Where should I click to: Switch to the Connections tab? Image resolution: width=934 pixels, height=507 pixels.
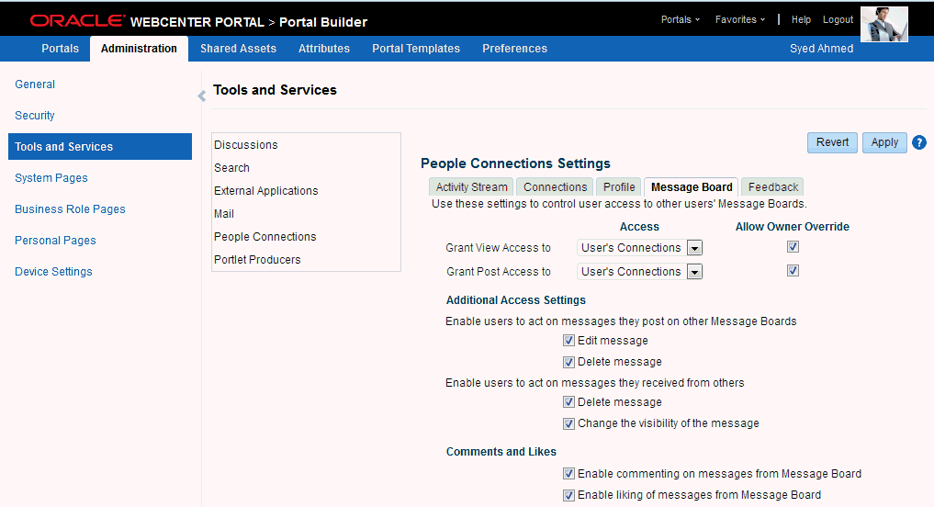[x=555, y=187]
